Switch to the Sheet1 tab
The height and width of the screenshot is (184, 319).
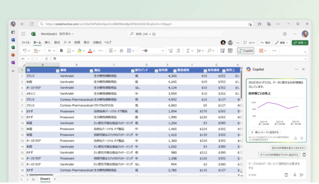(45, 179)
